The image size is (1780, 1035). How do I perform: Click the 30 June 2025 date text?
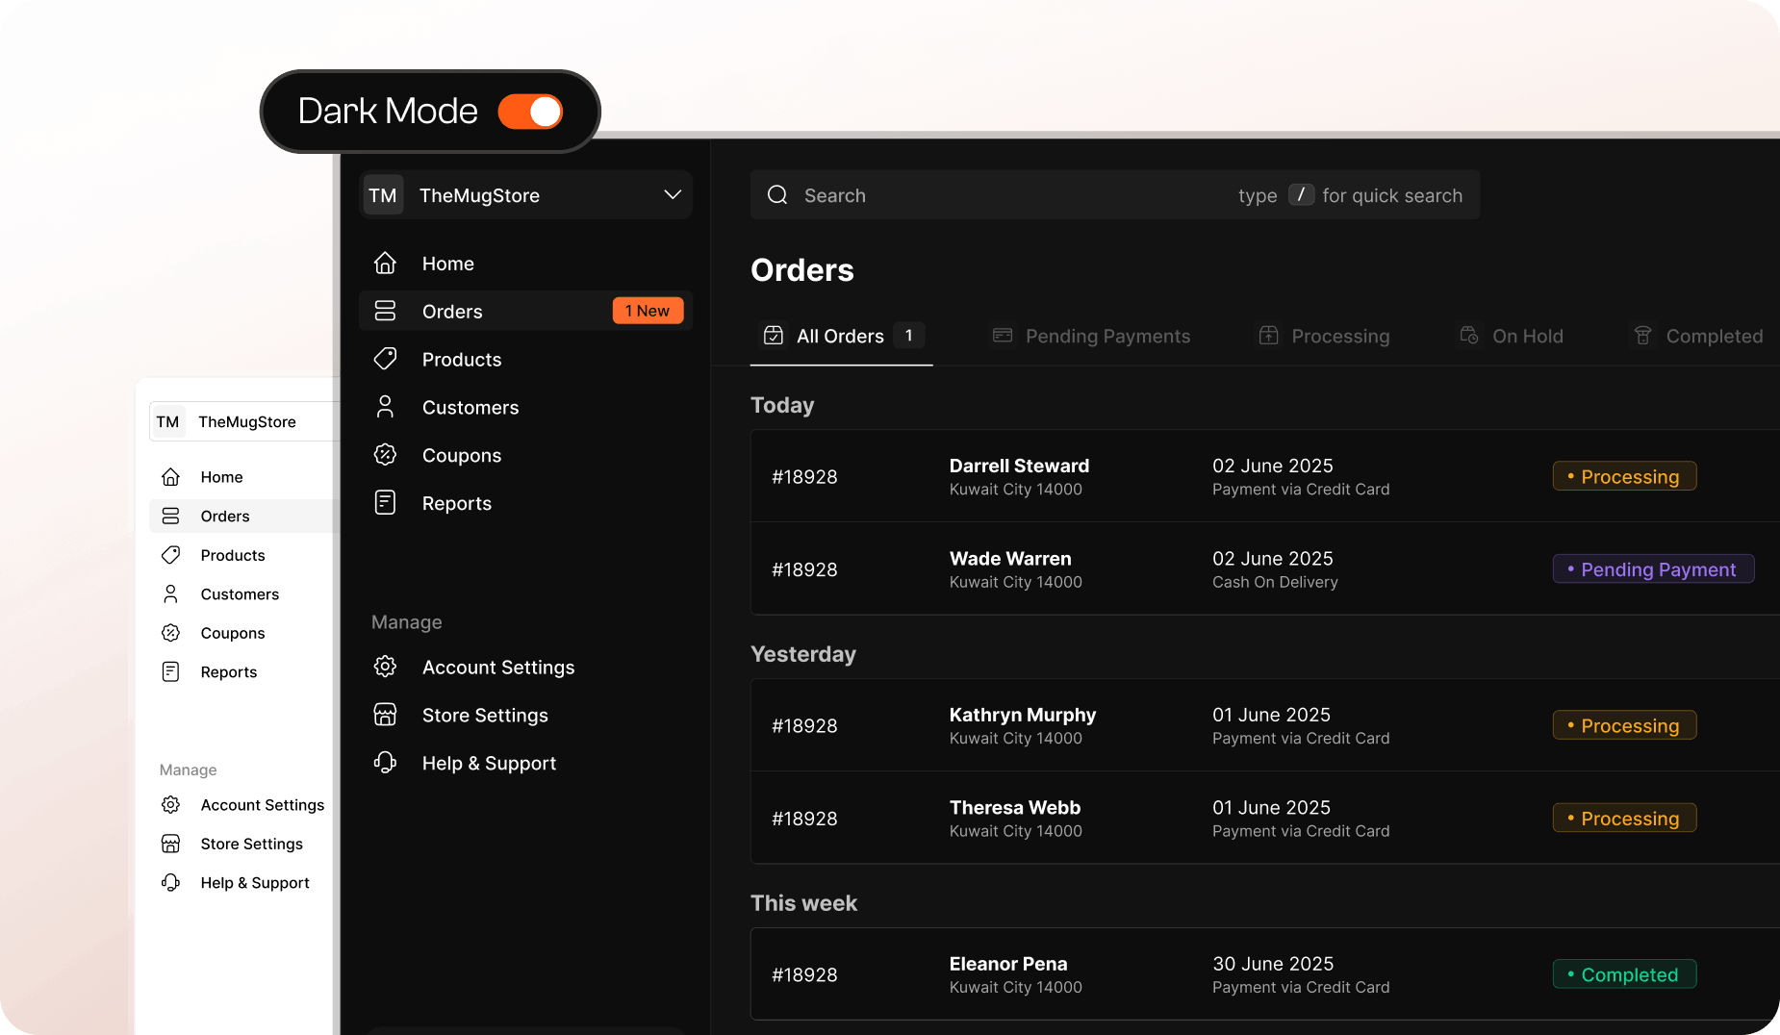tap(1272, 964)
